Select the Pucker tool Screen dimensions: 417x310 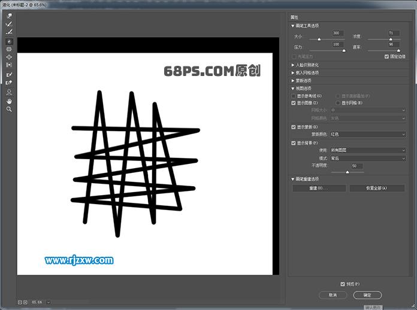[9, 49]
